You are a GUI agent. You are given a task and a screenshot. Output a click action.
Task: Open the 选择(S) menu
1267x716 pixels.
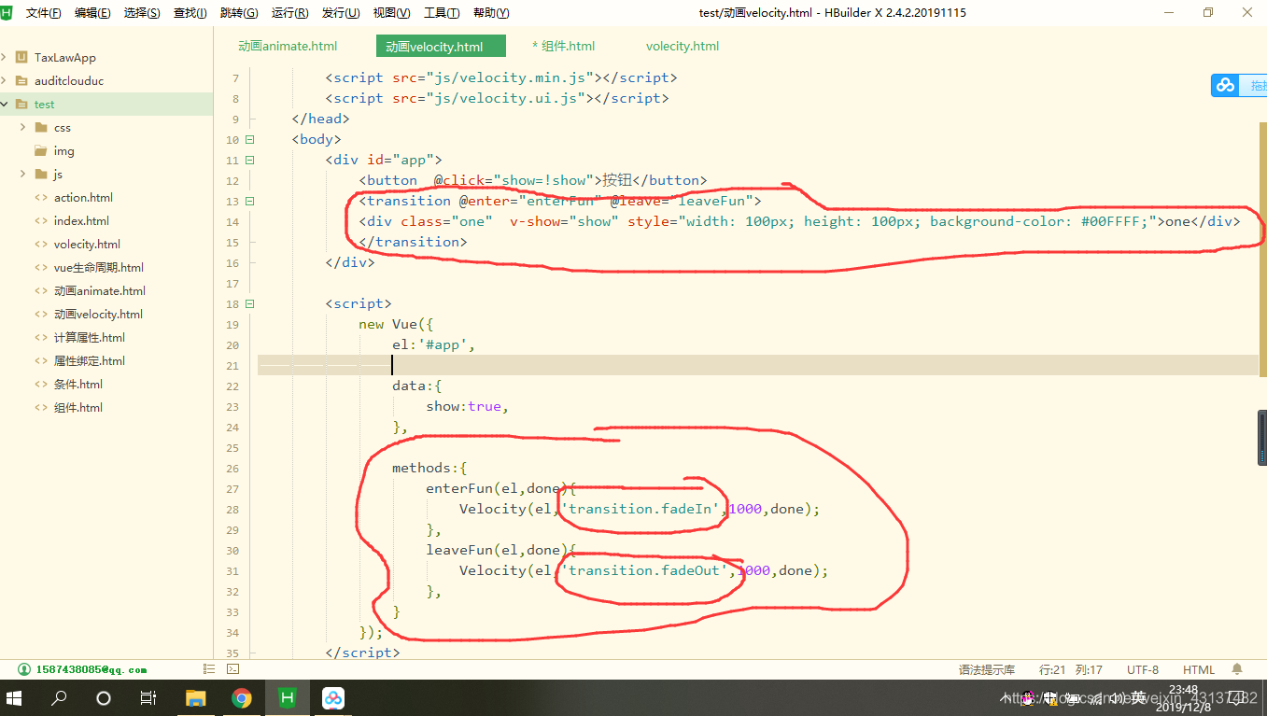click(142, 13)
